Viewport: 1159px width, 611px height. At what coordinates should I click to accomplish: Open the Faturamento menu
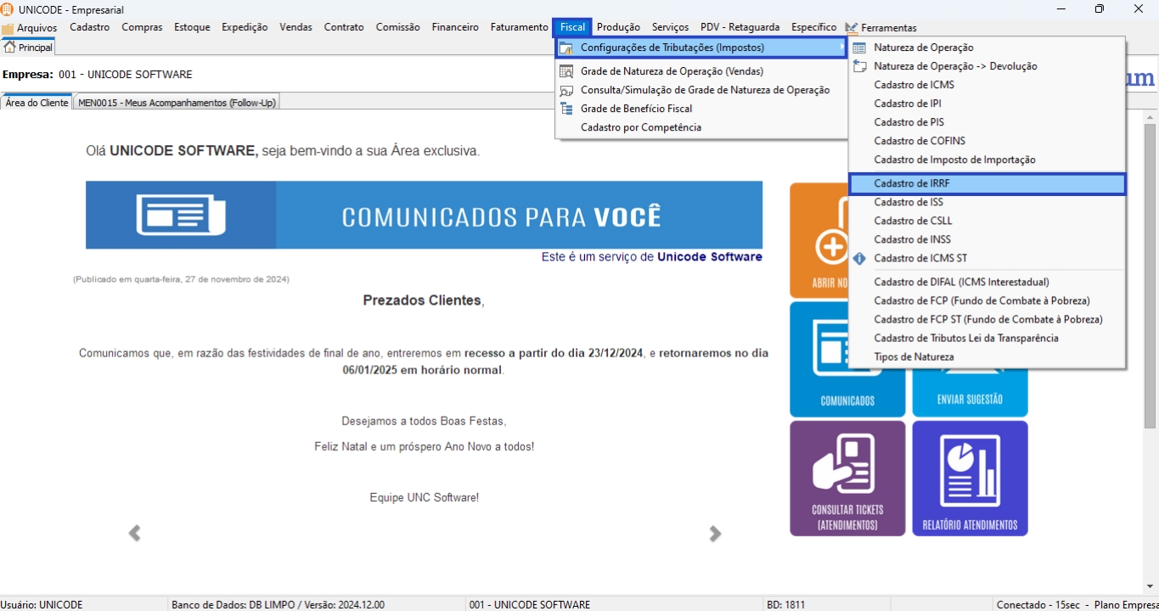[x=519, y=27]
